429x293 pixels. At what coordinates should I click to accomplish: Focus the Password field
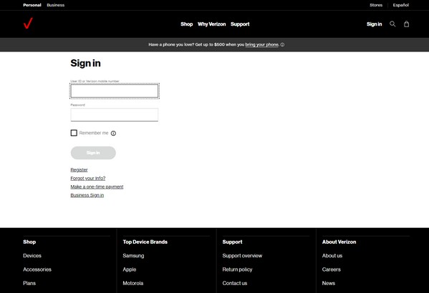[115, 114]
